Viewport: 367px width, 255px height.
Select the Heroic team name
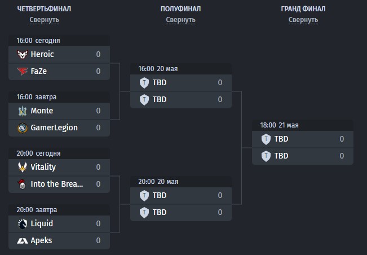[42, 54]
